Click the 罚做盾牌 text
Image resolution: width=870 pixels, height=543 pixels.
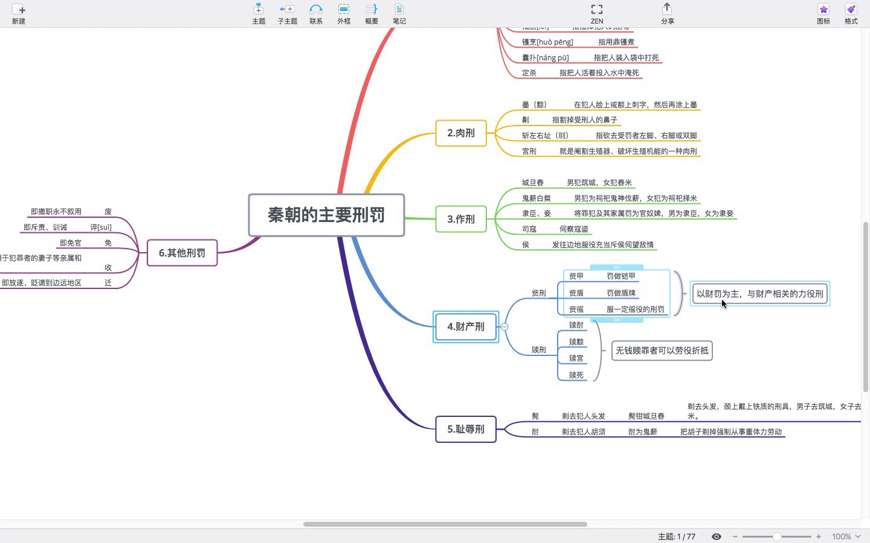621,293
